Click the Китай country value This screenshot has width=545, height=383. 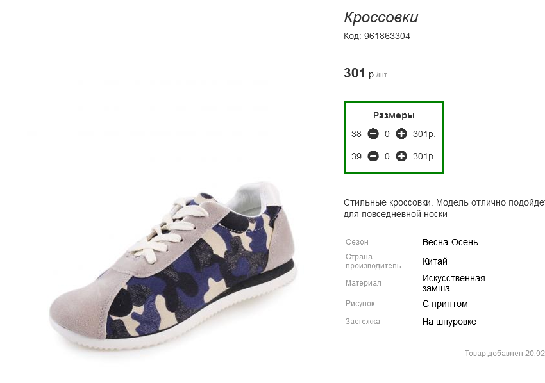[x=435, y=261]
